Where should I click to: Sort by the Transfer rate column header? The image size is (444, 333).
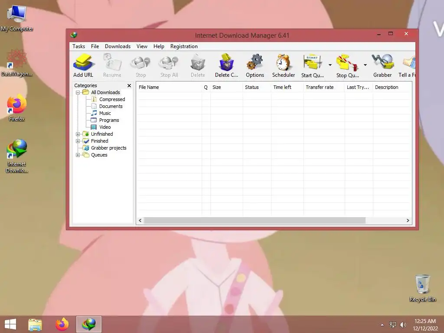tap(324, 87)
